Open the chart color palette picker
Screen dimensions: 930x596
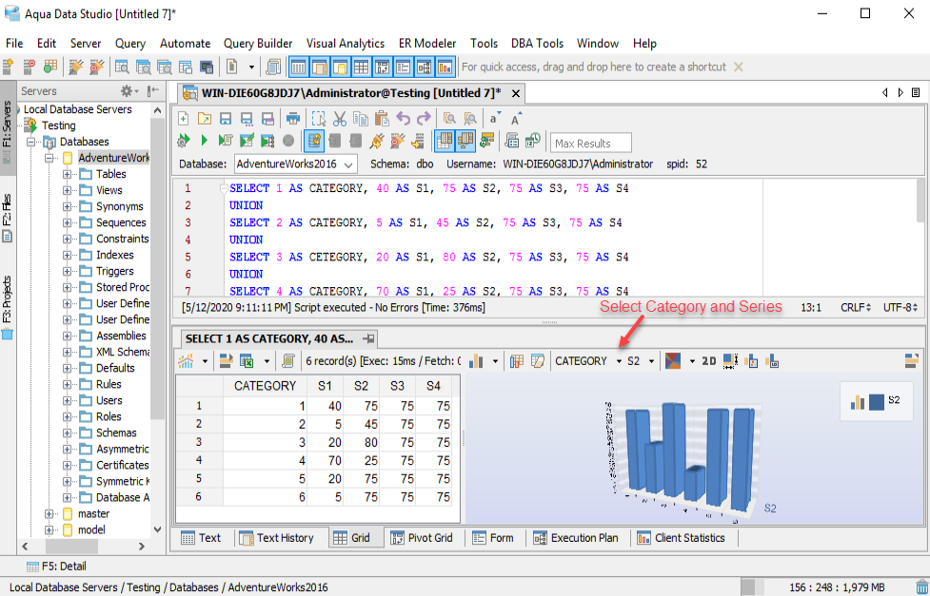(x=673, y=361)
